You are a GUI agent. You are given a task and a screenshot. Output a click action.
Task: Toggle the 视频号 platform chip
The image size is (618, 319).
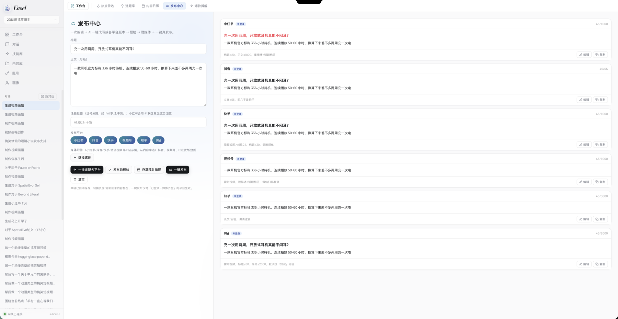127,140
